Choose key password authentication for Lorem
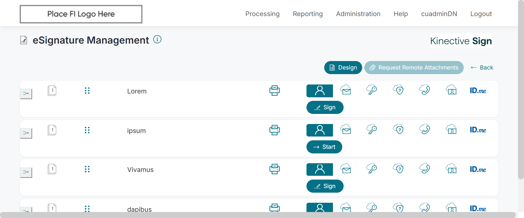Viewport: 524px width, 218px height. click(372, 90)
